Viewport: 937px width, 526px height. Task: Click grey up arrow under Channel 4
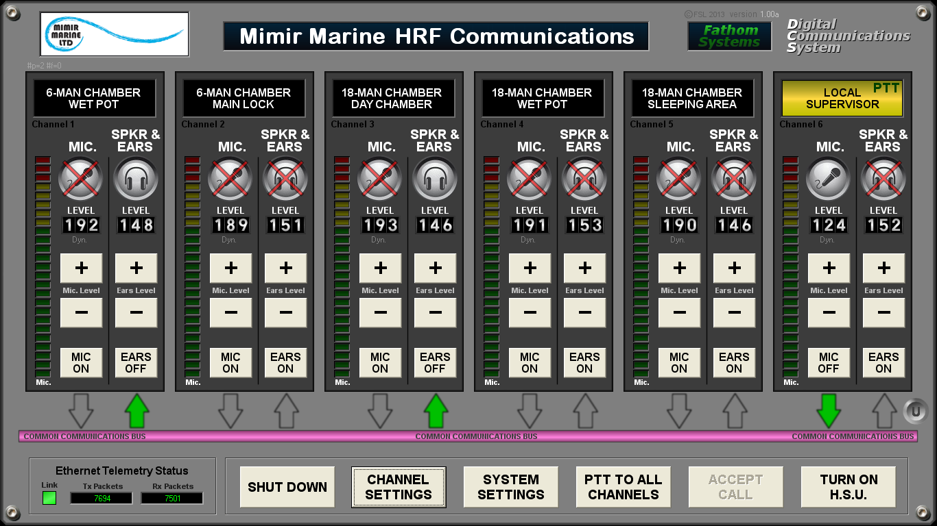(585, 411)
